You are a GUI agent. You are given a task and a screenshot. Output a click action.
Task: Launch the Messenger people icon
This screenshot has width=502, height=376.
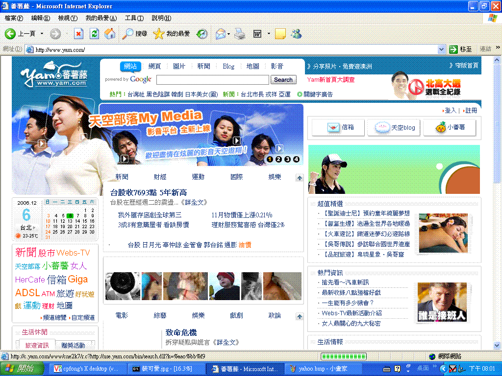tap(296, 34)
